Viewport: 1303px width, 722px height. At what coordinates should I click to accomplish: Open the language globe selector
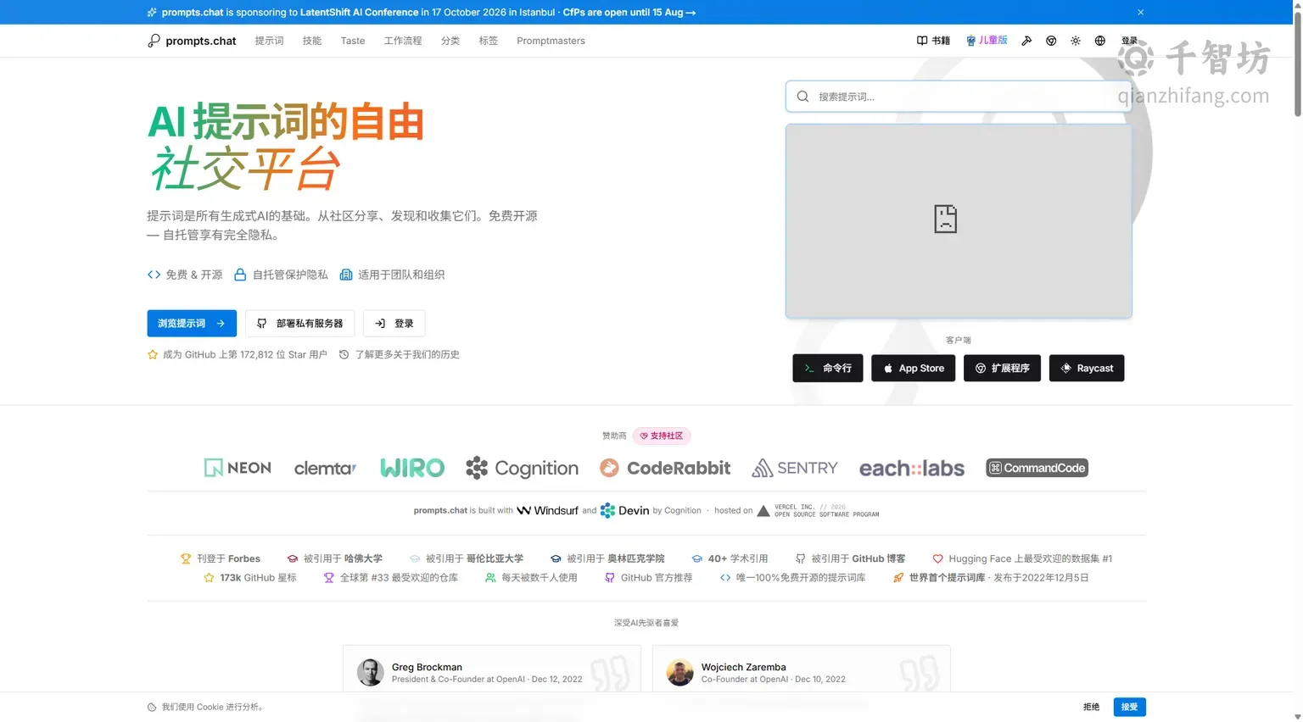(x=1100, y=41)
